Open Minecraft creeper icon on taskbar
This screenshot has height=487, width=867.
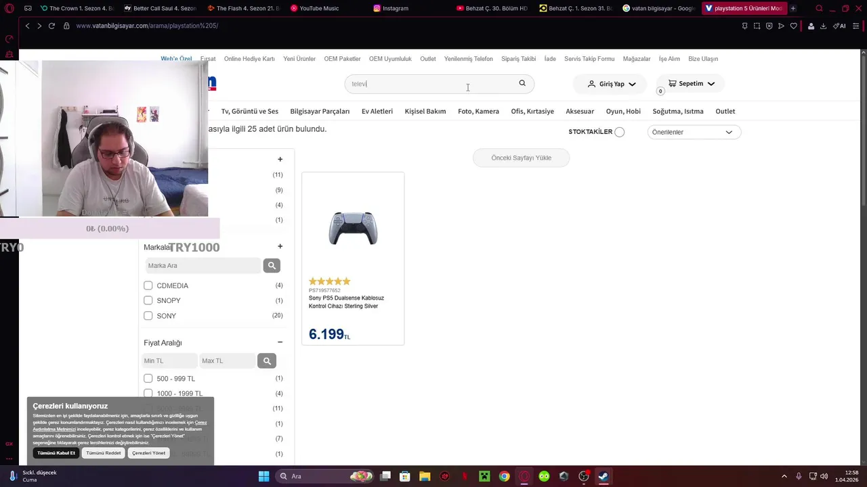coord(484,476)
